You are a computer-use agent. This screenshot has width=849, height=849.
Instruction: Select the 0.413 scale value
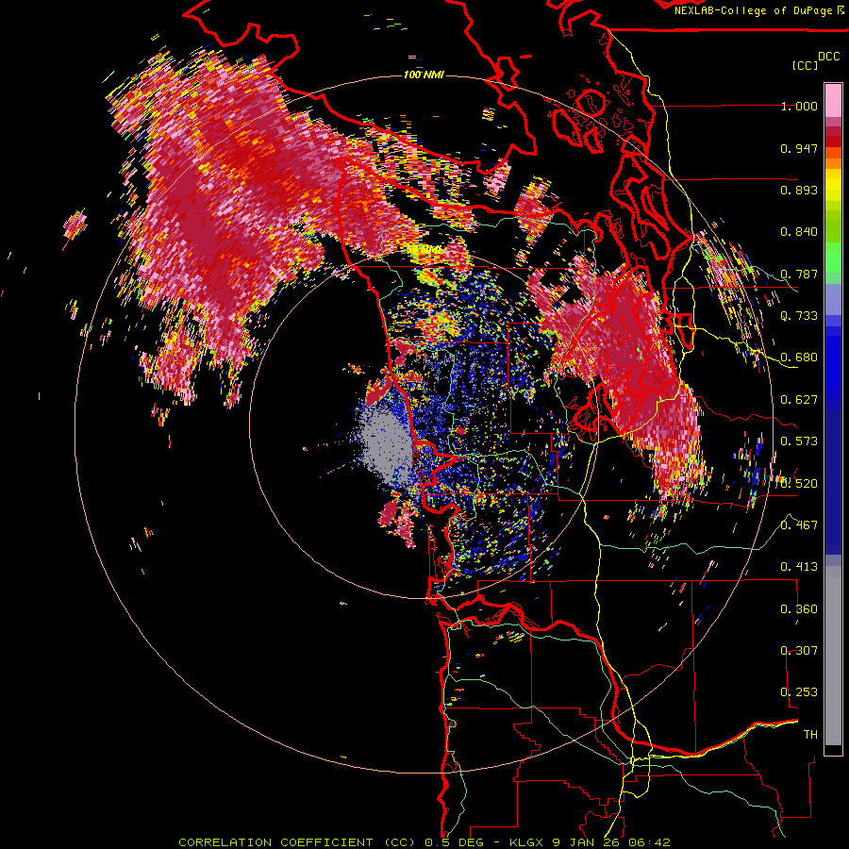(799, 567)
